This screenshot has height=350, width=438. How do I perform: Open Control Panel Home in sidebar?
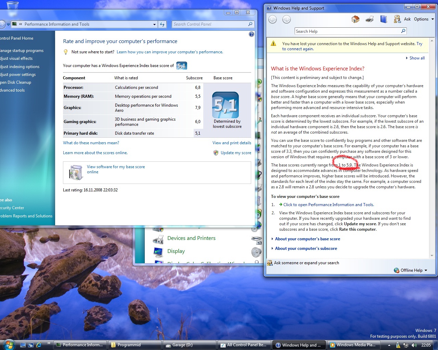(x=16, y=38)
